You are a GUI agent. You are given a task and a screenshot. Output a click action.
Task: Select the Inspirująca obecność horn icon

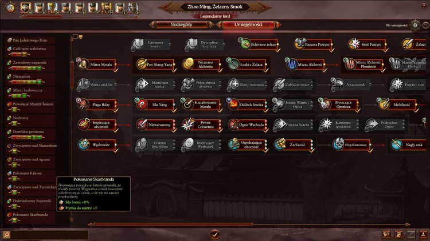point(83,124)
